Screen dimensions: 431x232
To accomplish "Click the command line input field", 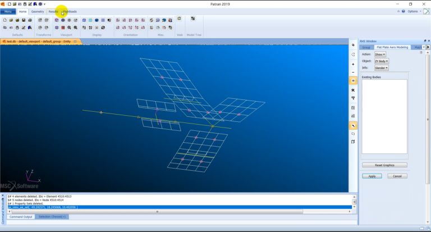I will click(x=182, y=222).
